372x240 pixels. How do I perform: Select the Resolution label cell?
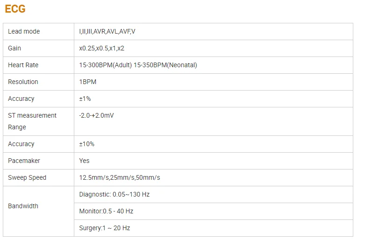tap(38, 82)
